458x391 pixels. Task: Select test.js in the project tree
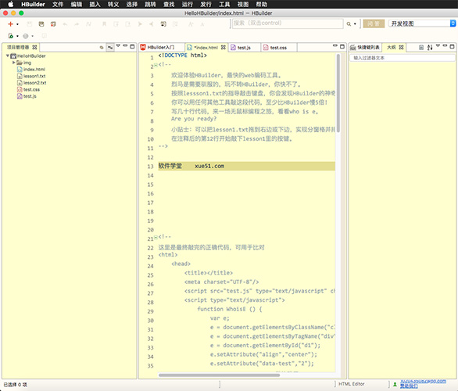pos(27,96)
